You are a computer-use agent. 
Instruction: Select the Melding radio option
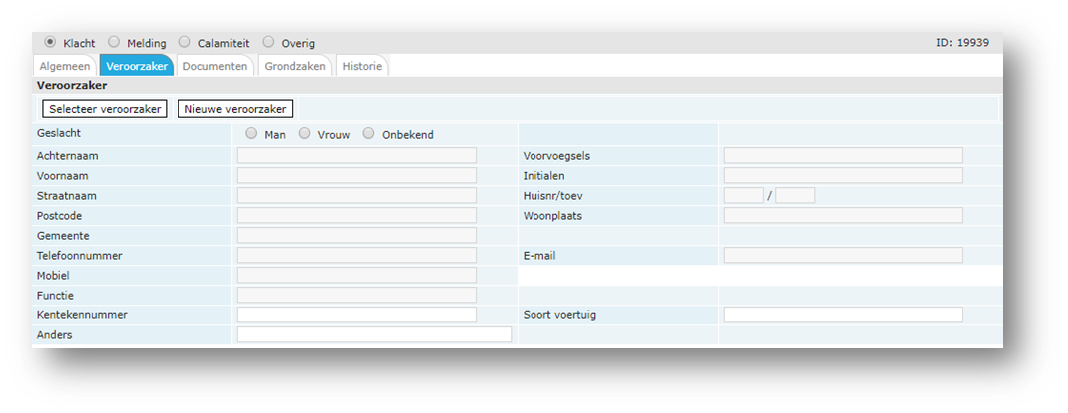click(x=114, y=42)
